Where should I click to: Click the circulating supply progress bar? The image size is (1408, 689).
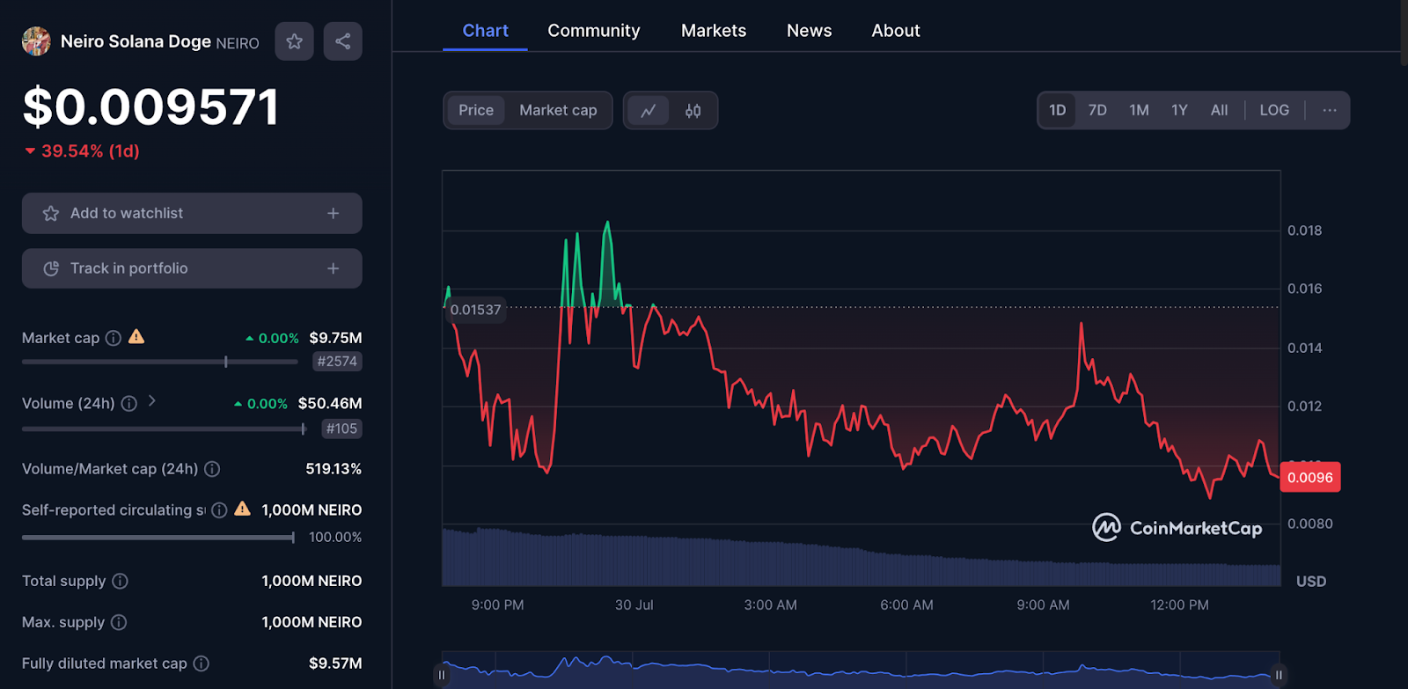click(x=158, y=537)
